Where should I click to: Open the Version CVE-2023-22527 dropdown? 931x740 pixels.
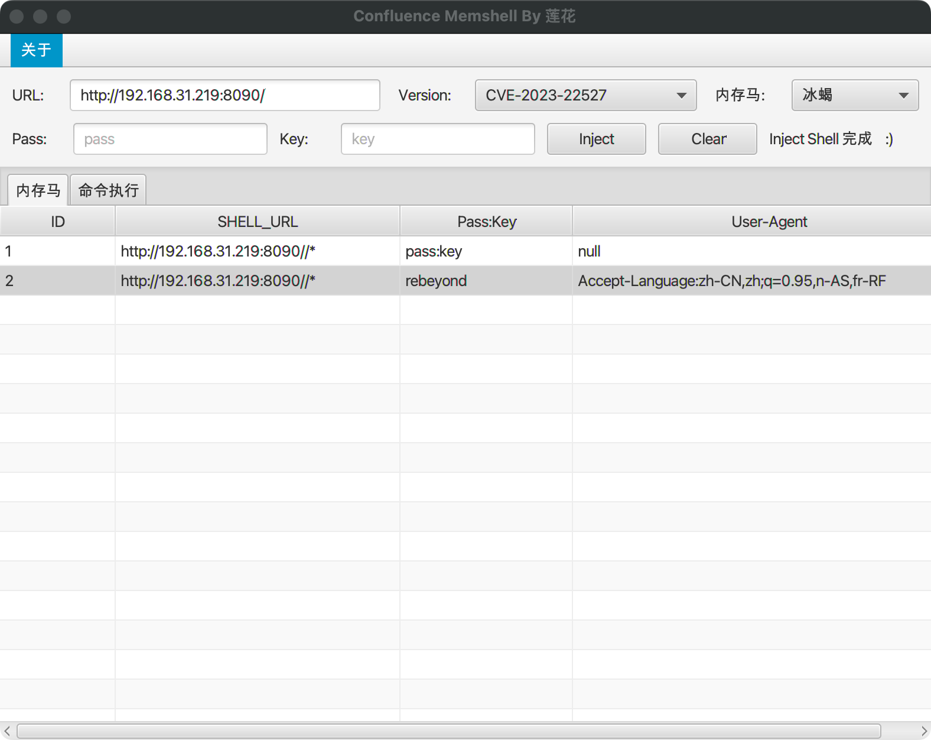pos(585,95)
